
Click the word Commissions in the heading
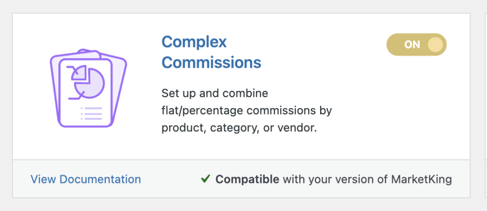coord(211,63)
